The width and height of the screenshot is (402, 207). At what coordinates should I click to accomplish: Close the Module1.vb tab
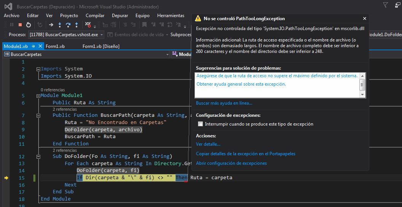pyautogui.click(x=40, y=46)
